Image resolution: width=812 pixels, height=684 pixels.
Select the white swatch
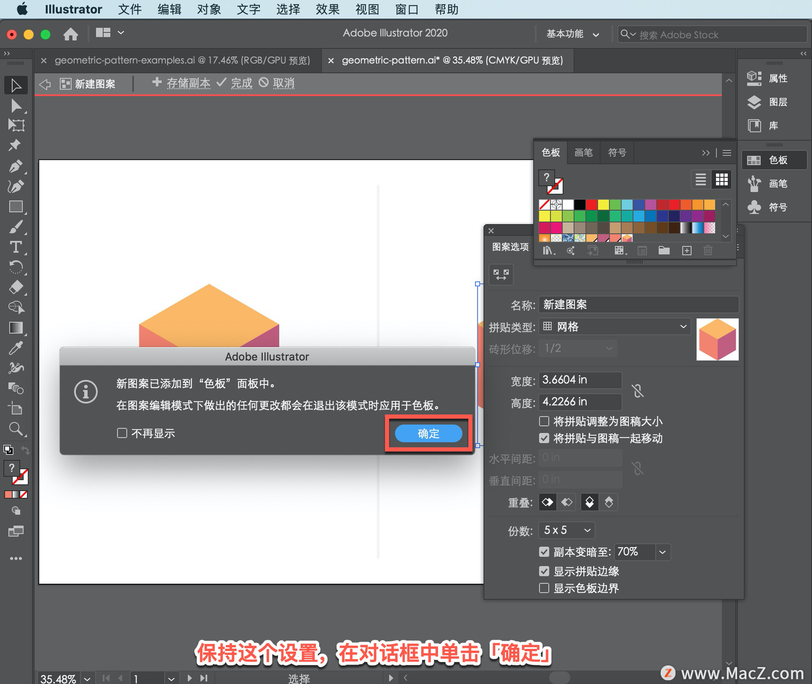(x=568, y=205)
